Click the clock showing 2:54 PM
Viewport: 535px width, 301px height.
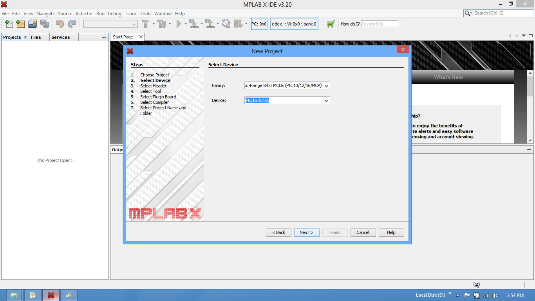515,296
